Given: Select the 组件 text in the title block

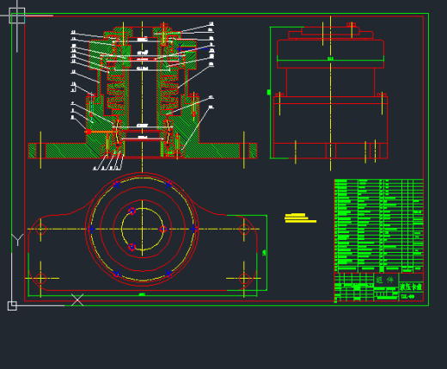Looking at the screenshot, I should (x=385, y=280).
